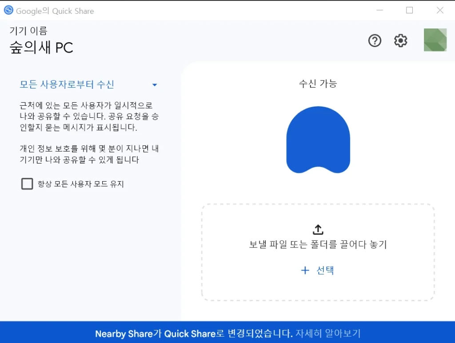
Task: Close the Quick Share window
Action: [440, 10]
